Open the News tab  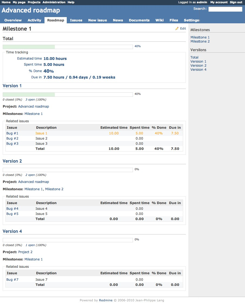pyautogui.click(x=118, y=20)
